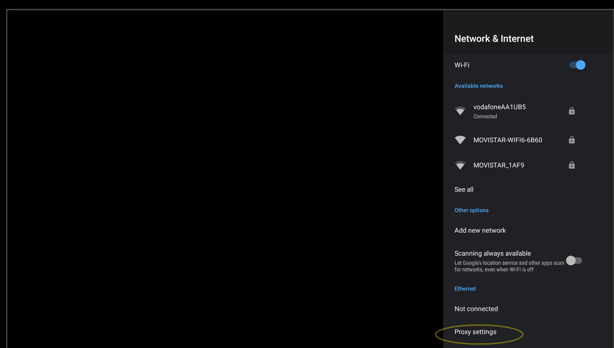The image size is (614, 348).
Task: Open See all networks
Action: pyautogui.click(x=528, y=189)
